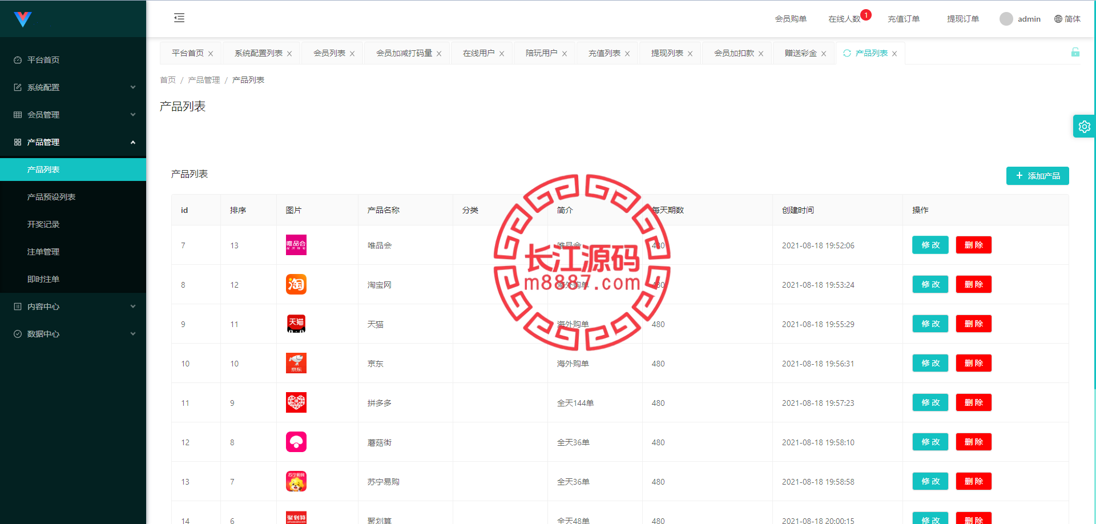The image size is (1096, 524).
Task: Click the 京东 product image
Action: pyautogui.click(x=296, y=363)
